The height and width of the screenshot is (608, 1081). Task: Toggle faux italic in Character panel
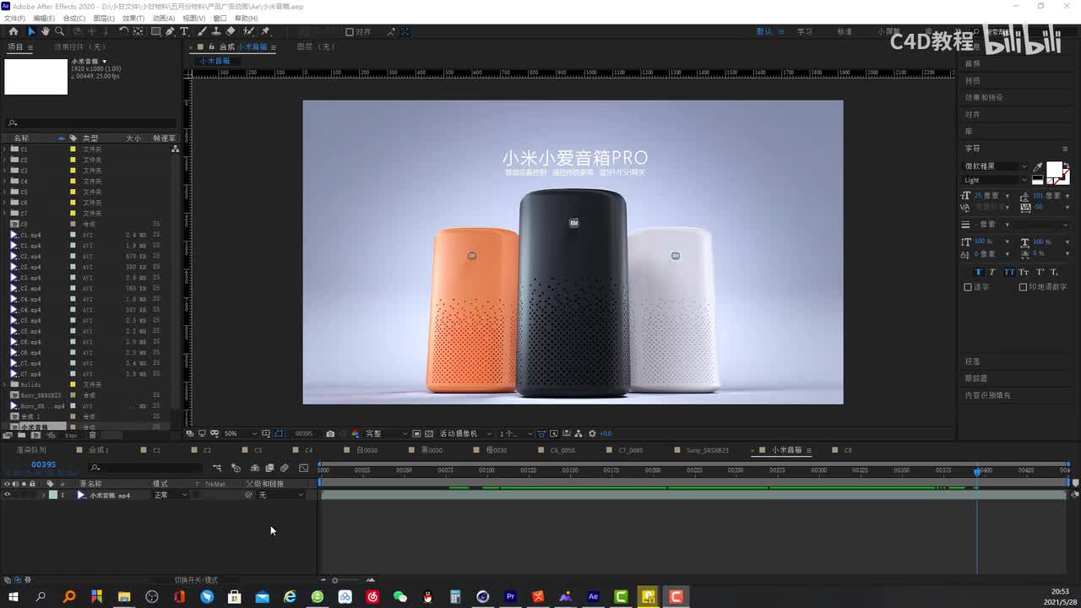[x=992, y=272]
